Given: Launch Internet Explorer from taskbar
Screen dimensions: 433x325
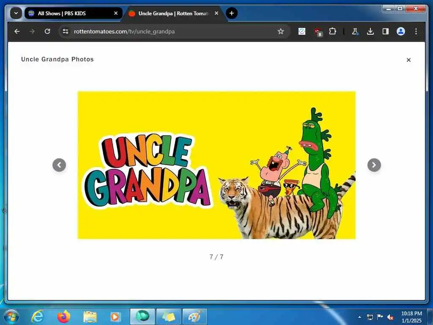Looking at the screenshot, I should point(38,317).
